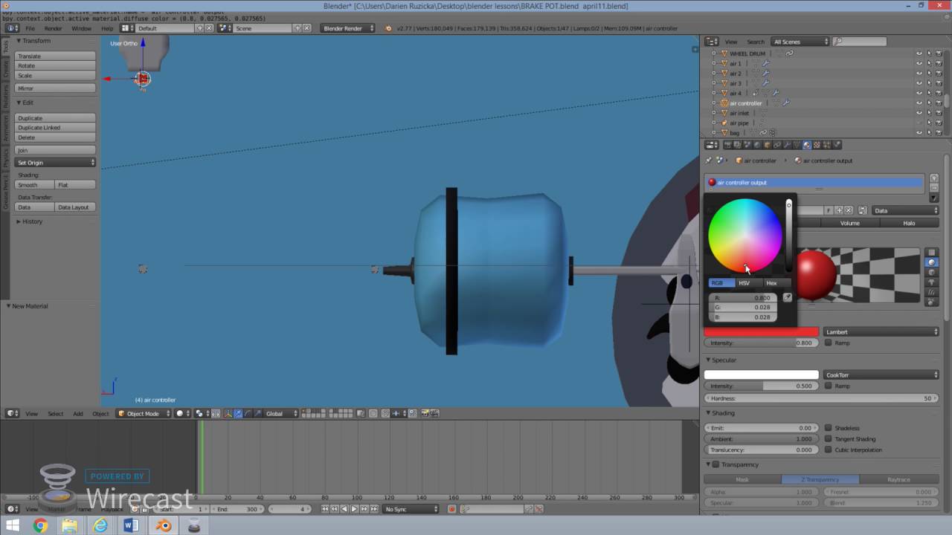Open the World properties tab icon
The height and width of the screenshot is (535, 952).
[x=757, y=145]
